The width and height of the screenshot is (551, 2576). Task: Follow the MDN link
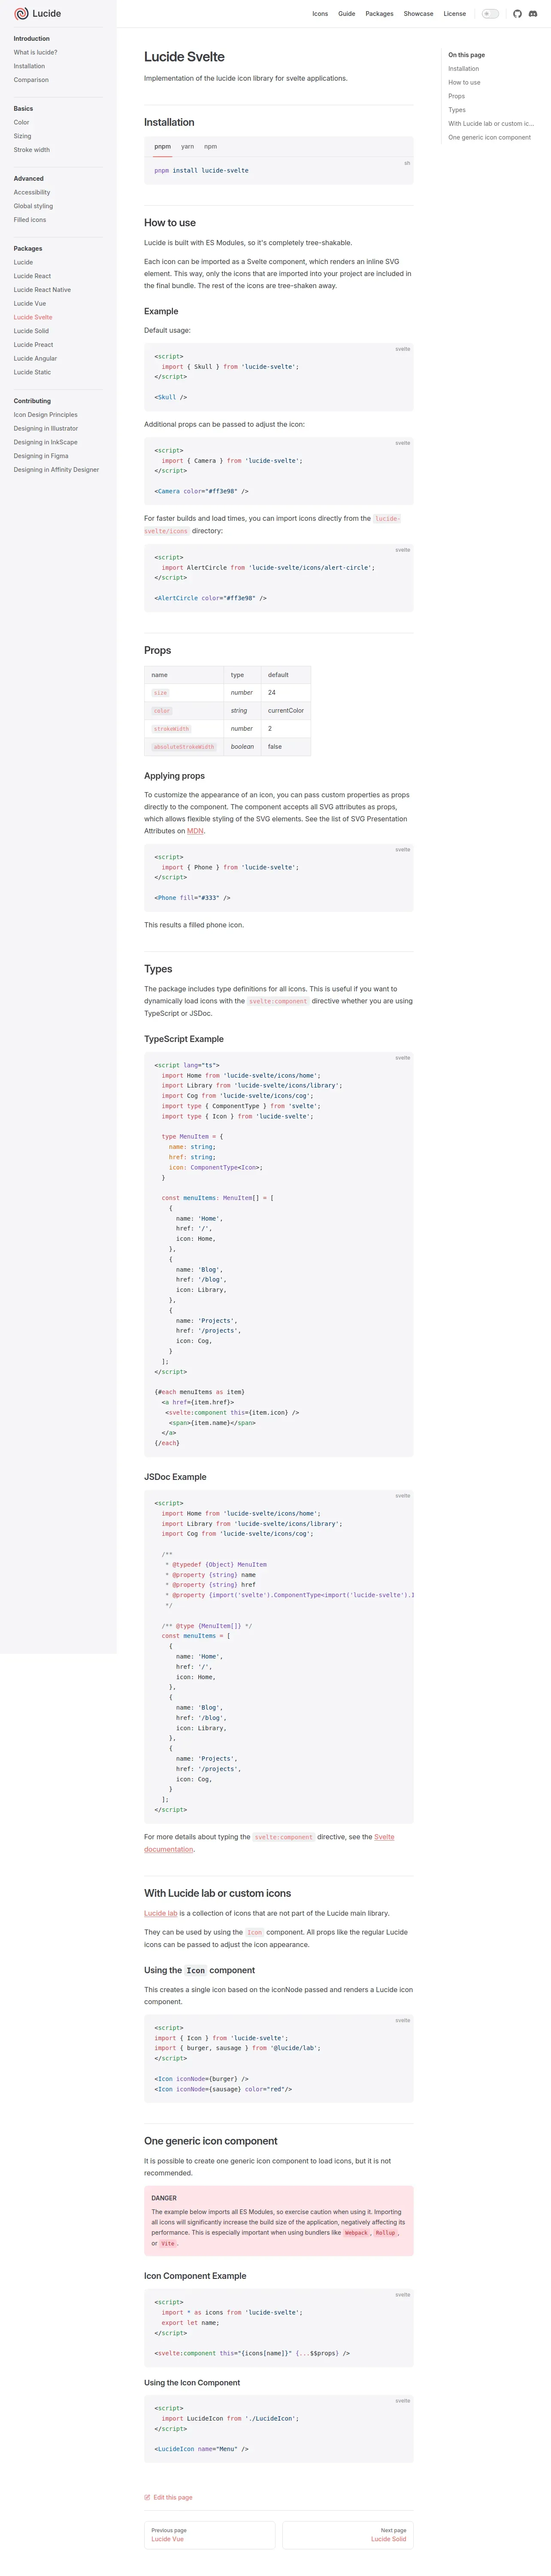click(x=195, y=831)
